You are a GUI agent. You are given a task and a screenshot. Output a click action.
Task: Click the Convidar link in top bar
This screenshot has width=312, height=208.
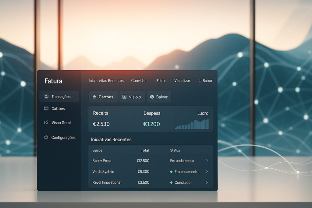pos(138,81)
